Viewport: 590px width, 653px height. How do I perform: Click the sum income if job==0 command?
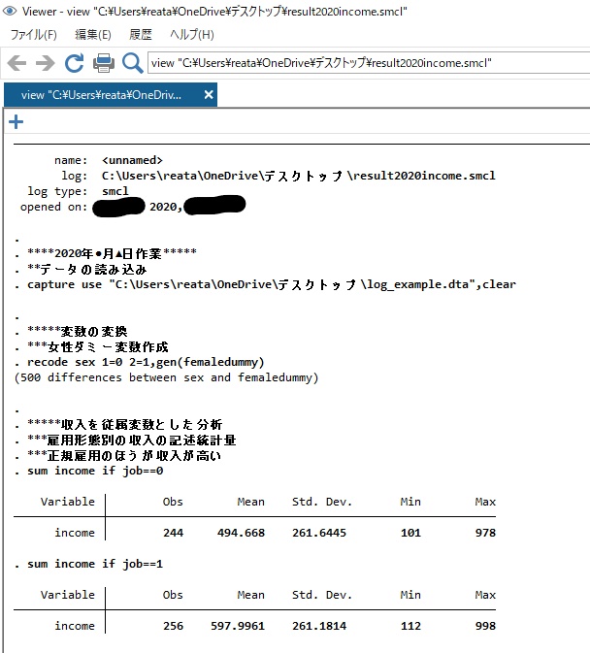(x=95, y=471)
